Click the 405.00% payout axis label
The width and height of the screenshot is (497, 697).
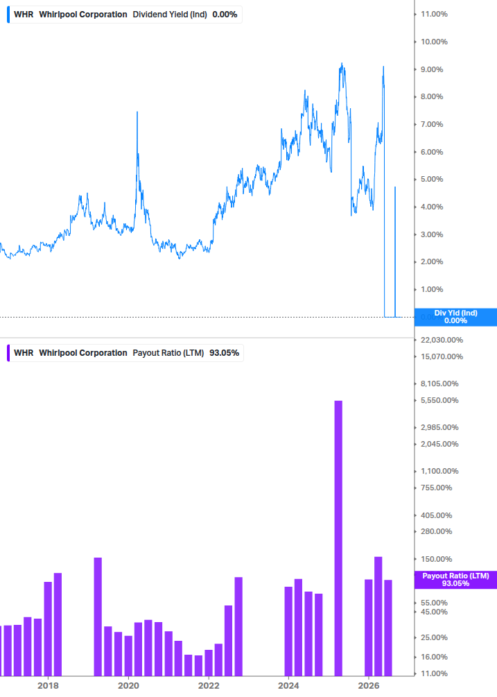pyautogui.click(x=436, y=515)
